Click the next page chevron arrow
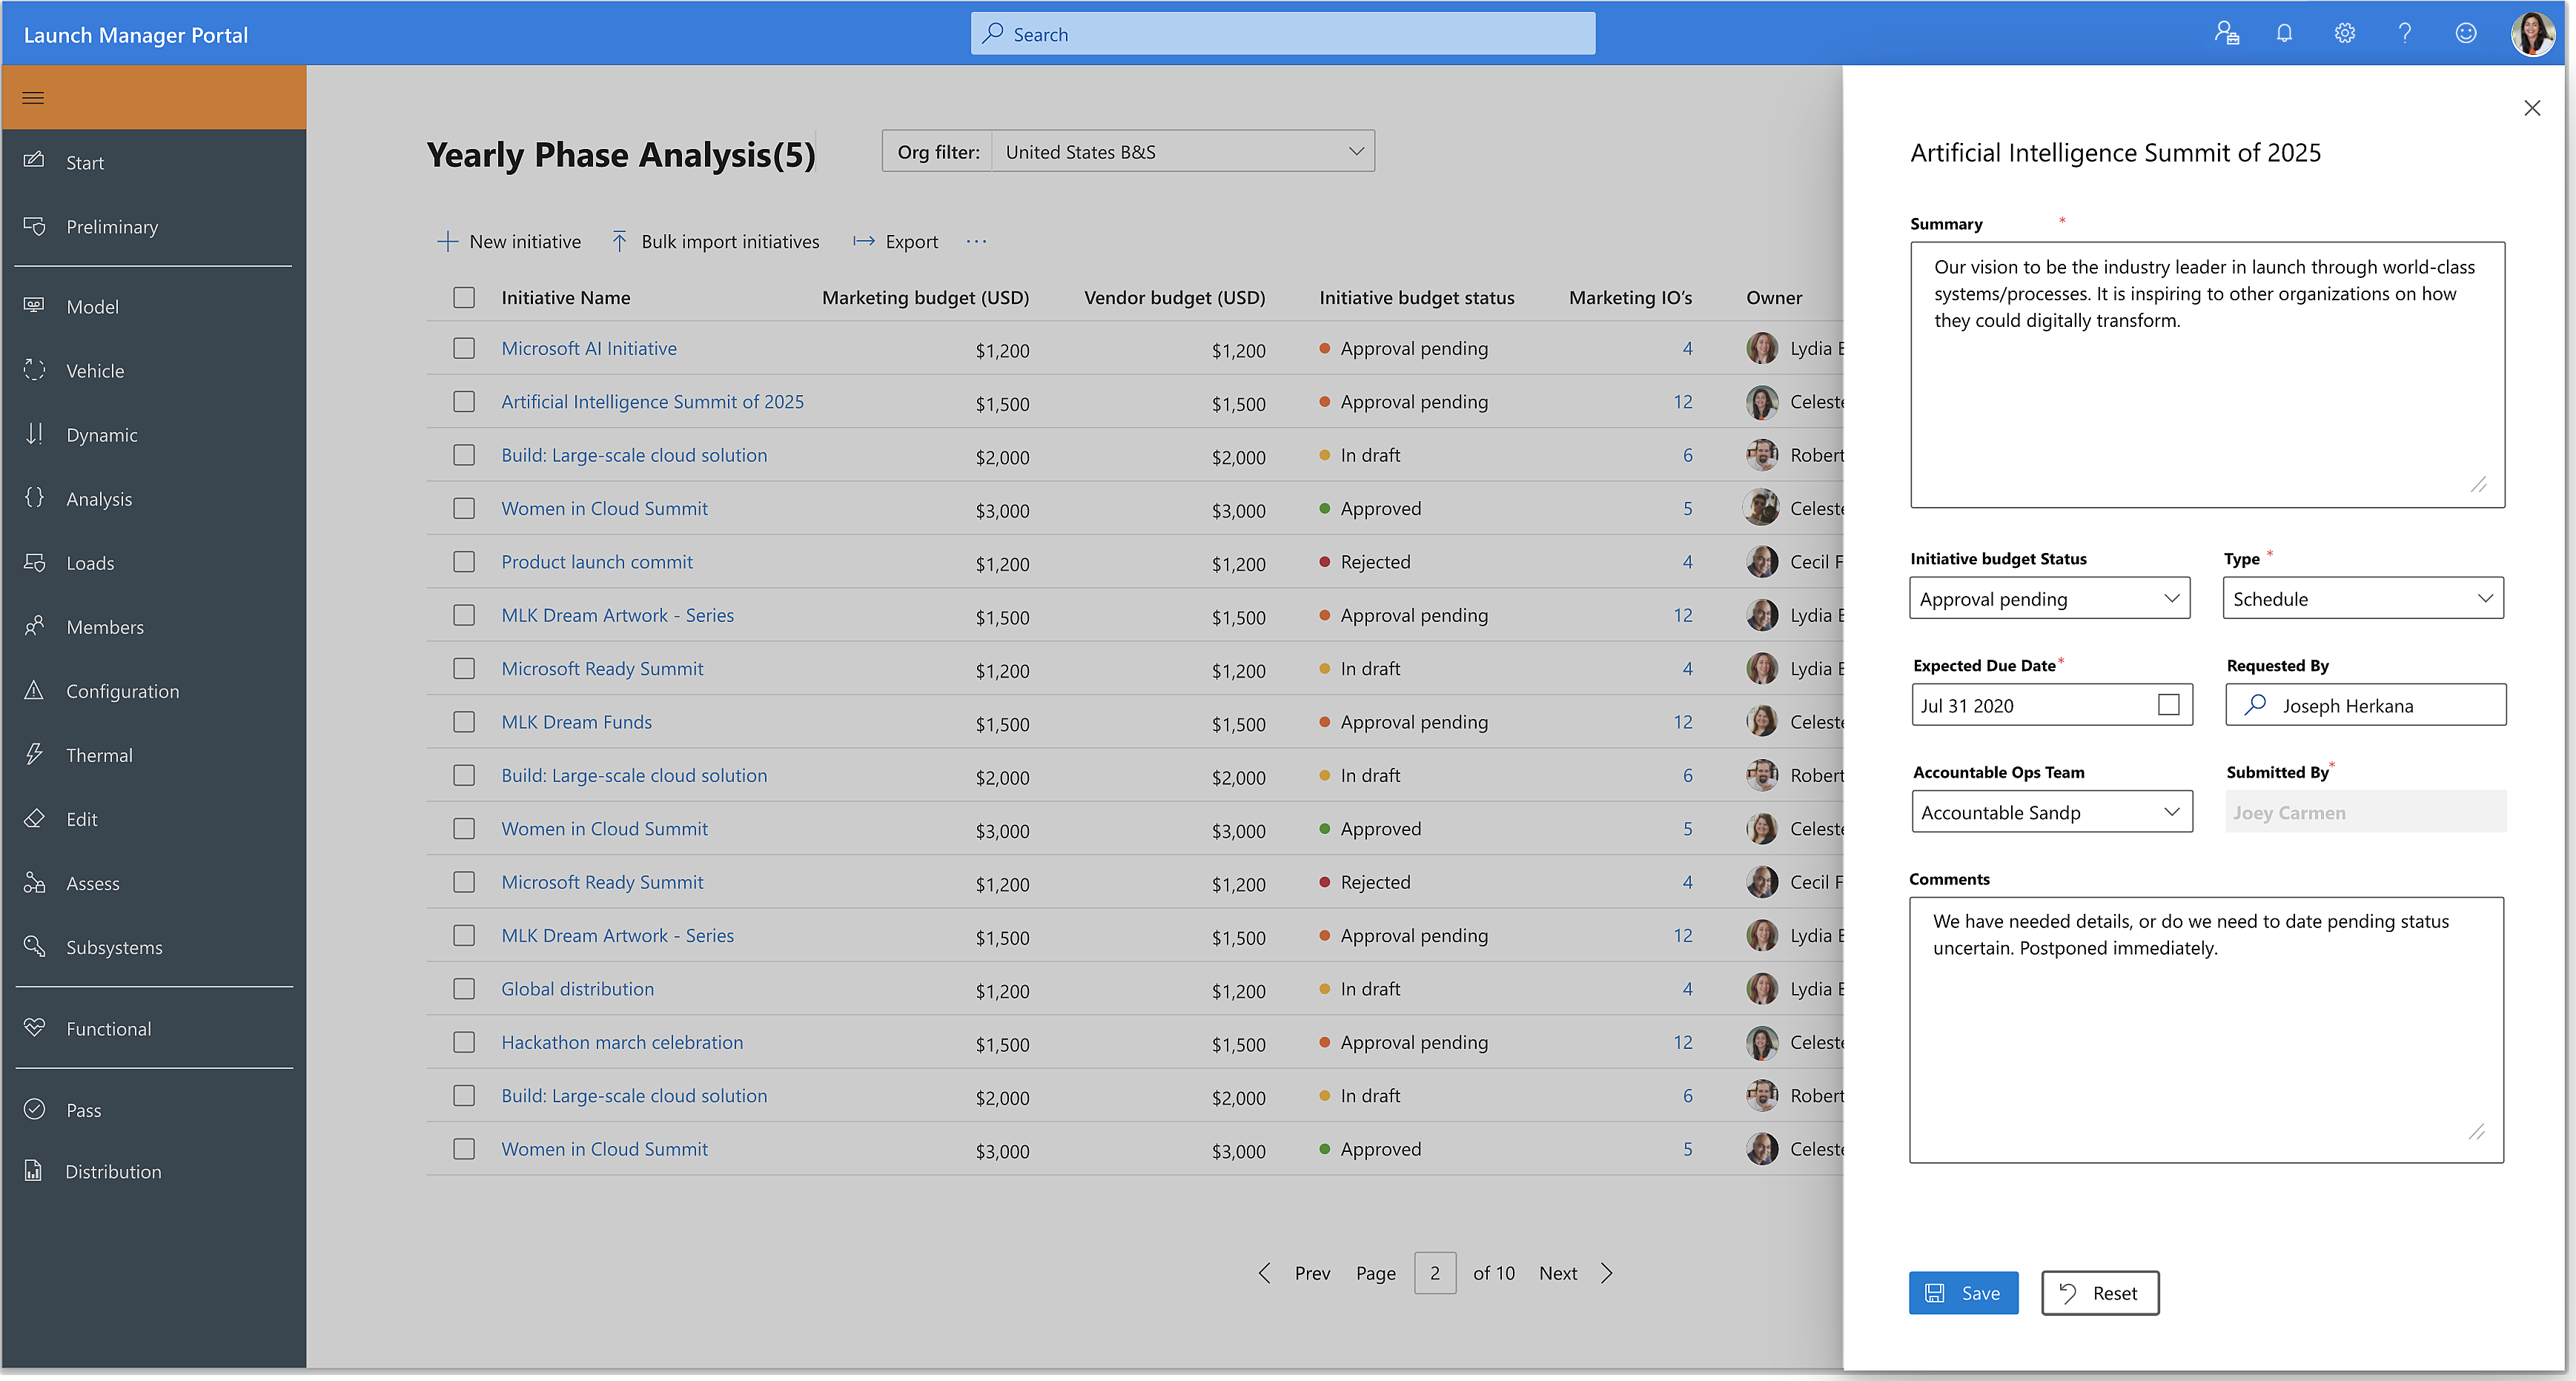The image size is (2576, 1381). pyautogui.click(x=1607, y=1273)
